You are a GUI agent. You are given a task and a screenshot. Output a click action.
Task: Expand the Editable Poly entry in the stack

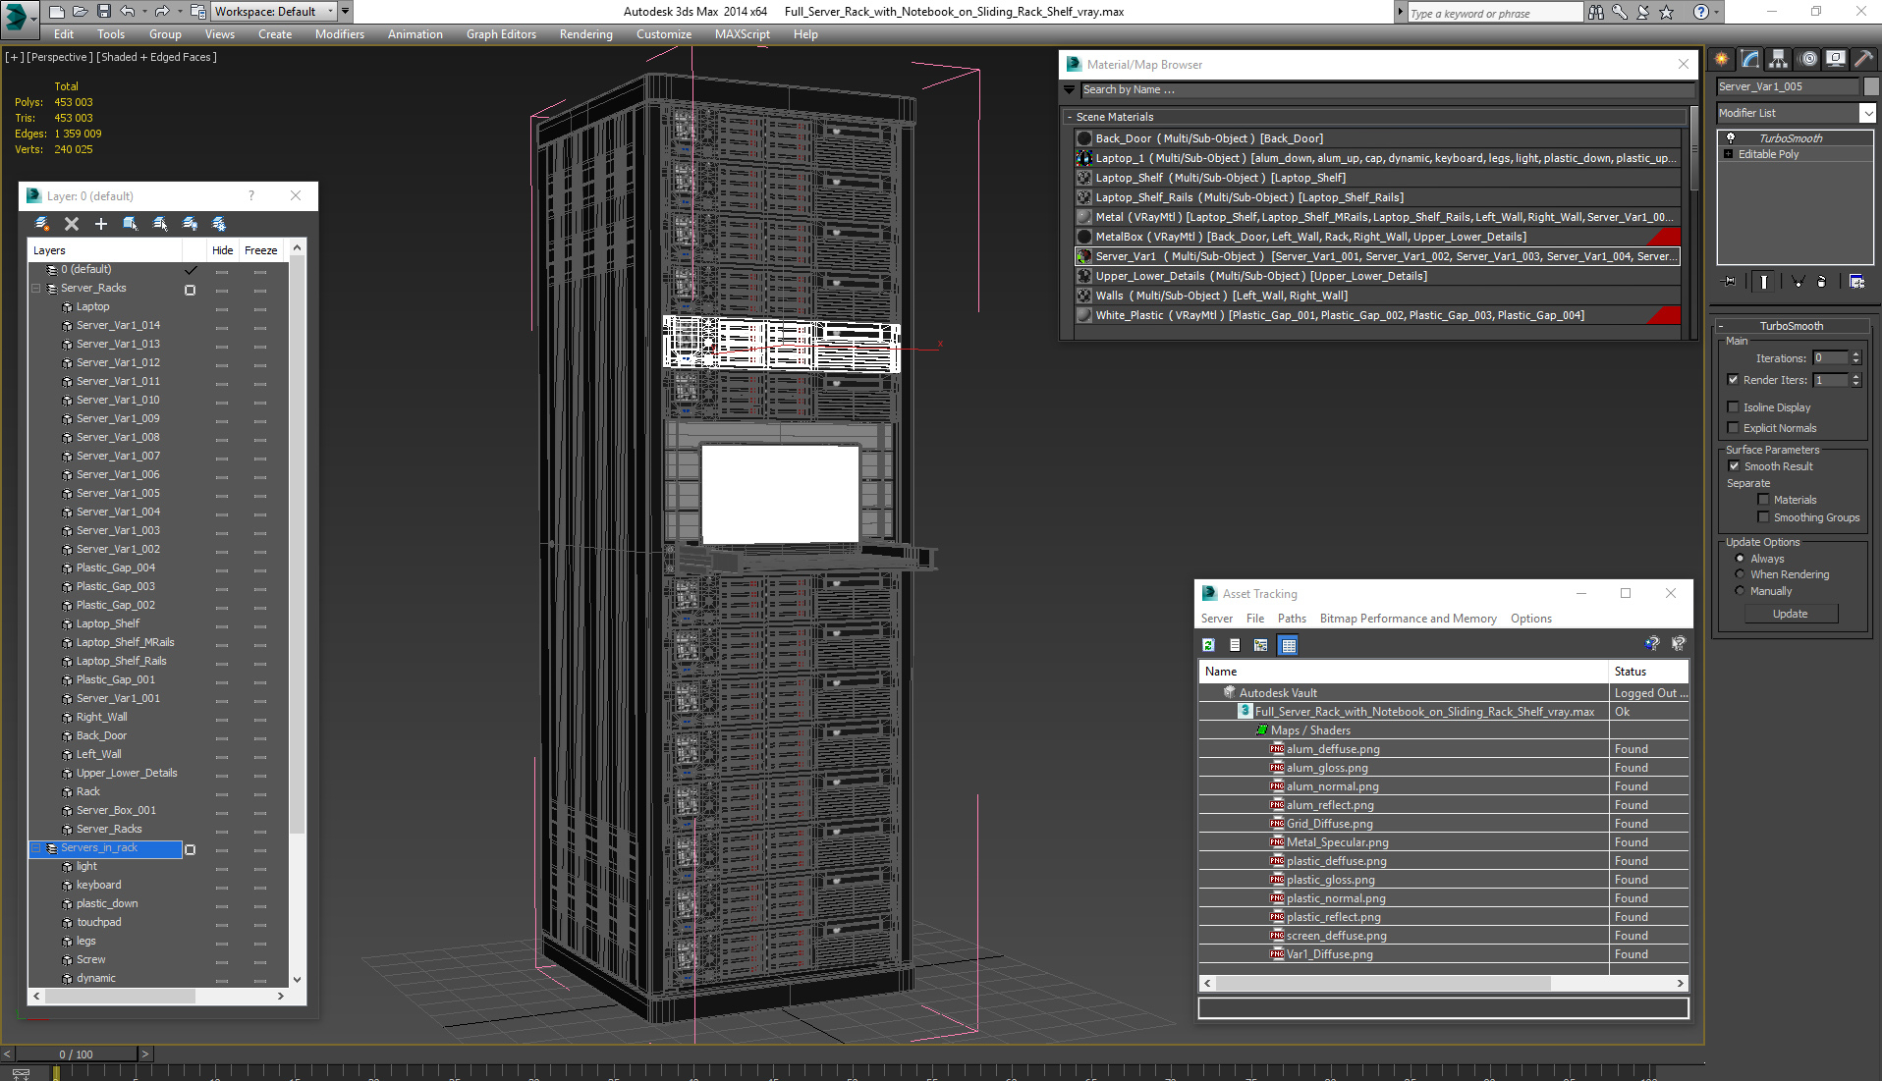click(1728, 154)
